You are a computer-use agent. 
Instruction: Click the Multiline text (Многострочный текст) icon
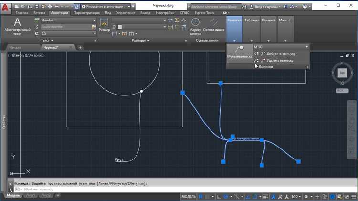tap(17, 26)
